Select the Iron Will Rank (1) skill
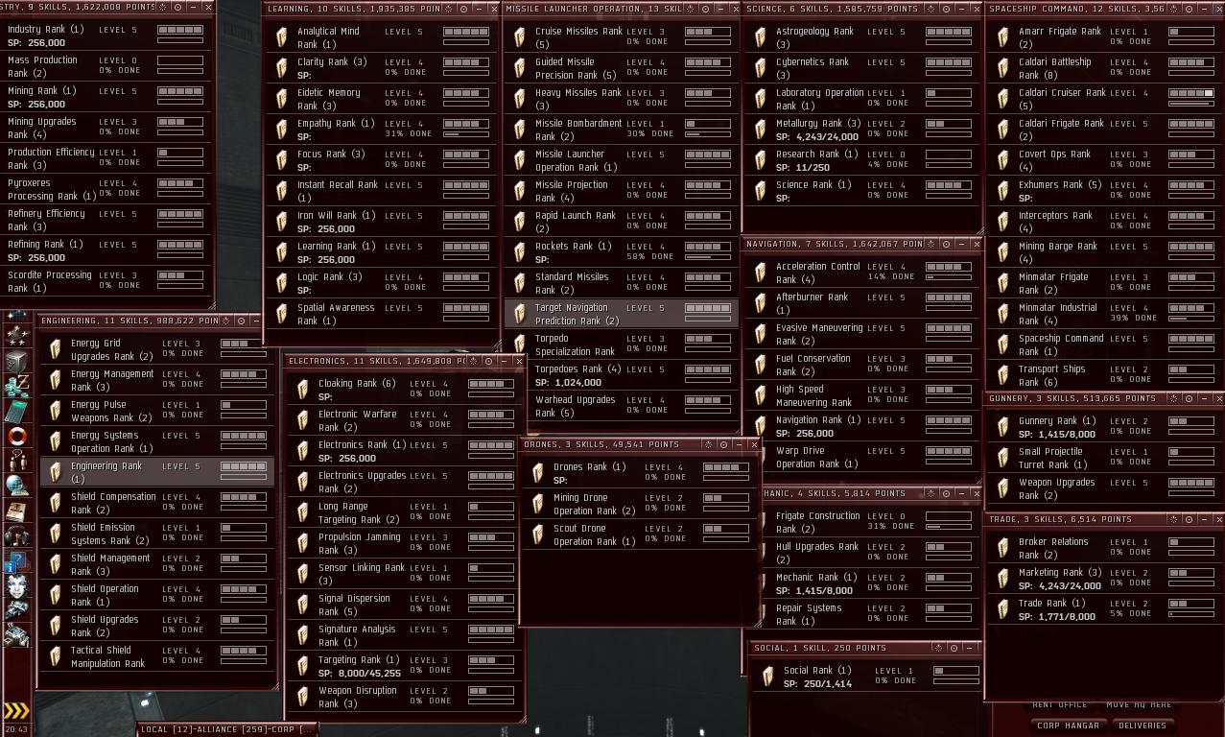This screenshot has width=1225, height=737. tap(382, 222)
